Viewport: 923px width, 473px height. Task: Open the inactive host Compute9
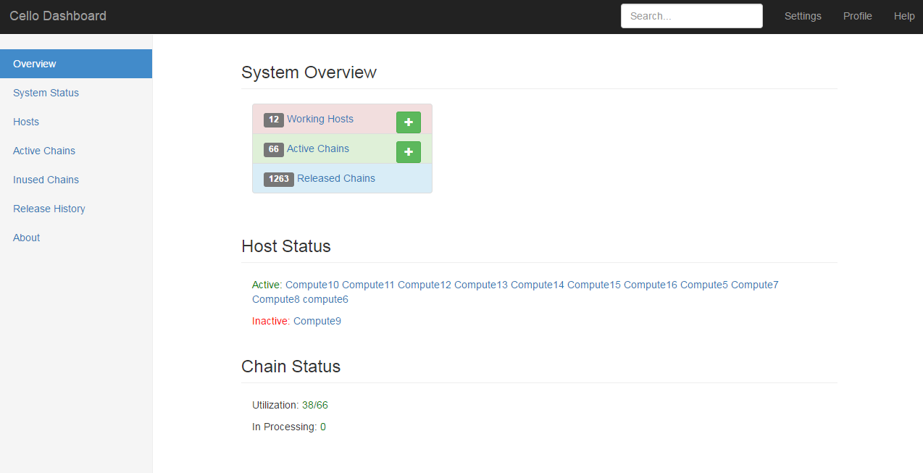(317, 321)
